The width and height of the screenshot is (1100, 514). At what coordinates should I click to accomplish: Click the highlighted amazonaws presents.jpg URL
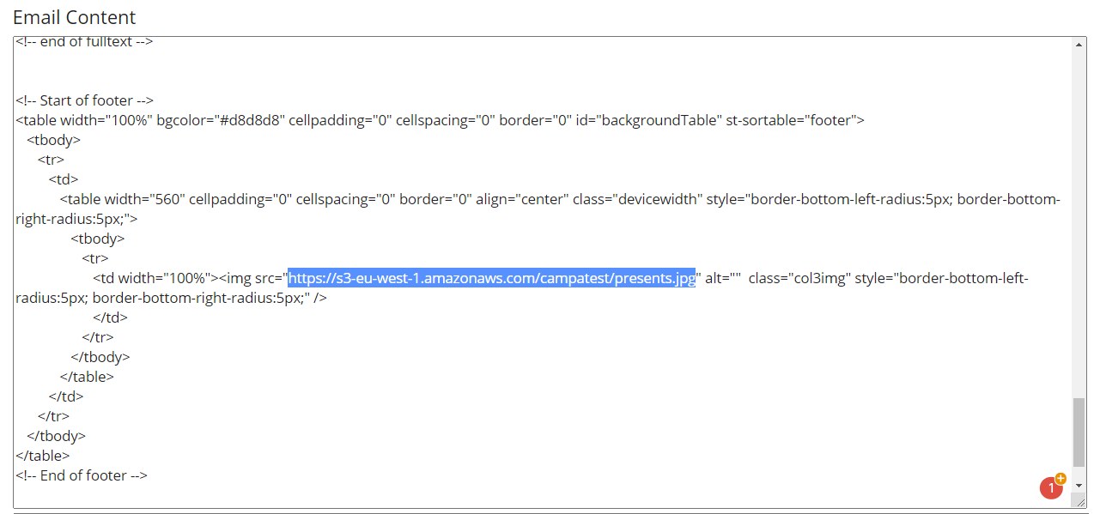491,278
